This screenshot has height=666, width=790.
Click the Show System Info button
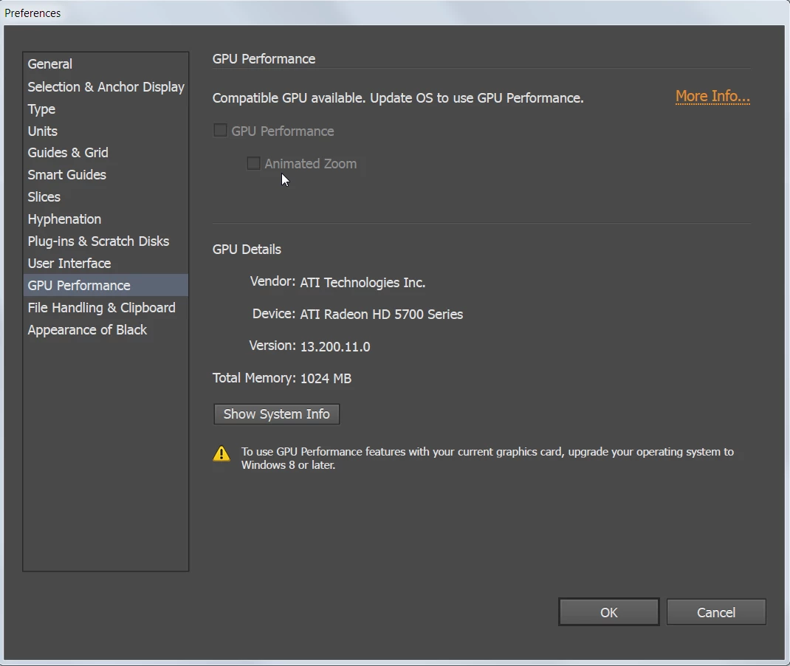coord(277,414)
